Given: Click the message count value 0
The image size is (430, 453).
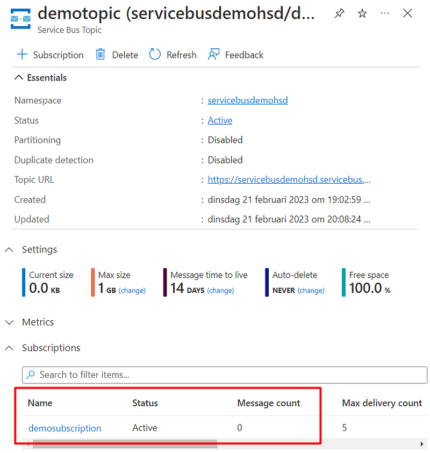Looking at the screenshot, I should point(240,428).
